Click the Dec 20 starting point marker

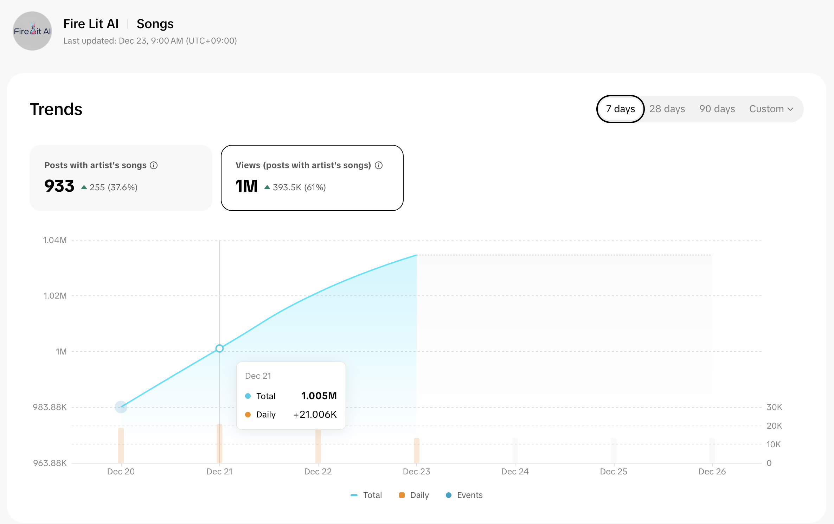coord(121,407)
